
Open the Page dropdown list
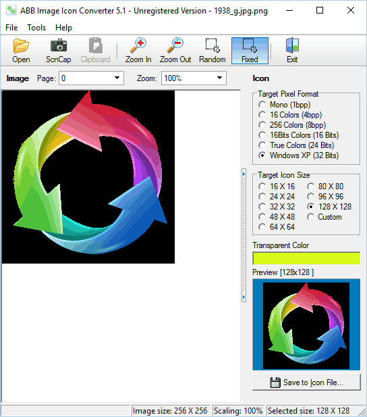(x=91, y=78)
